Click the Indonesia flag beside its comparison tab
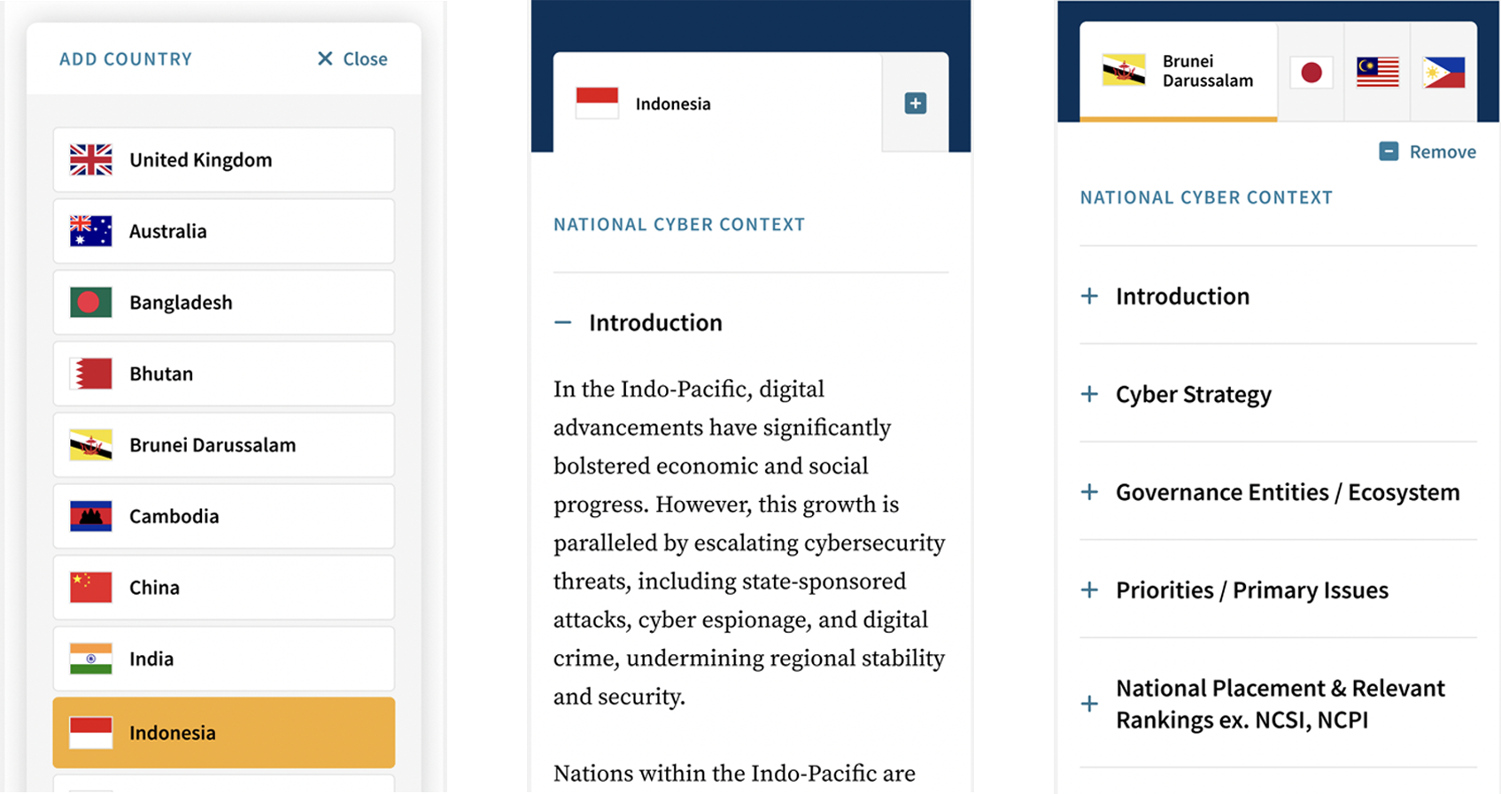The image size is (1501, 794). coord(597,103)
